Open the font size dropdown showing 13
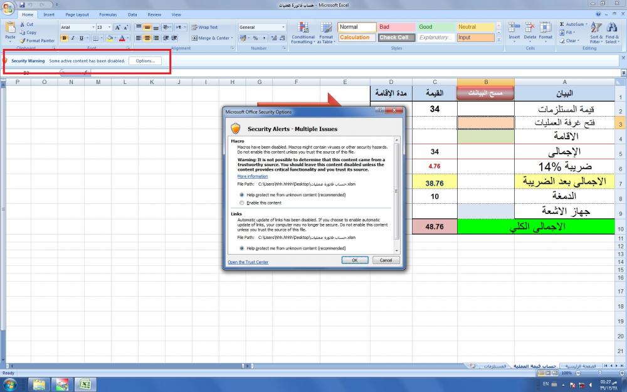Screen dimensions: 627x392 pos(110,27)
